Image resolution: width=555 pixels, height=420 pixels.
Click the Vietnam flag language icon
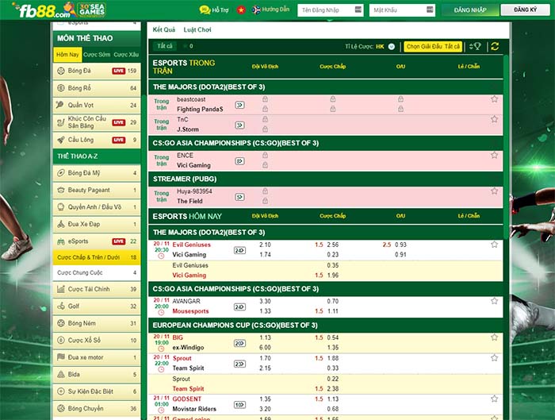tap(239, 10)
